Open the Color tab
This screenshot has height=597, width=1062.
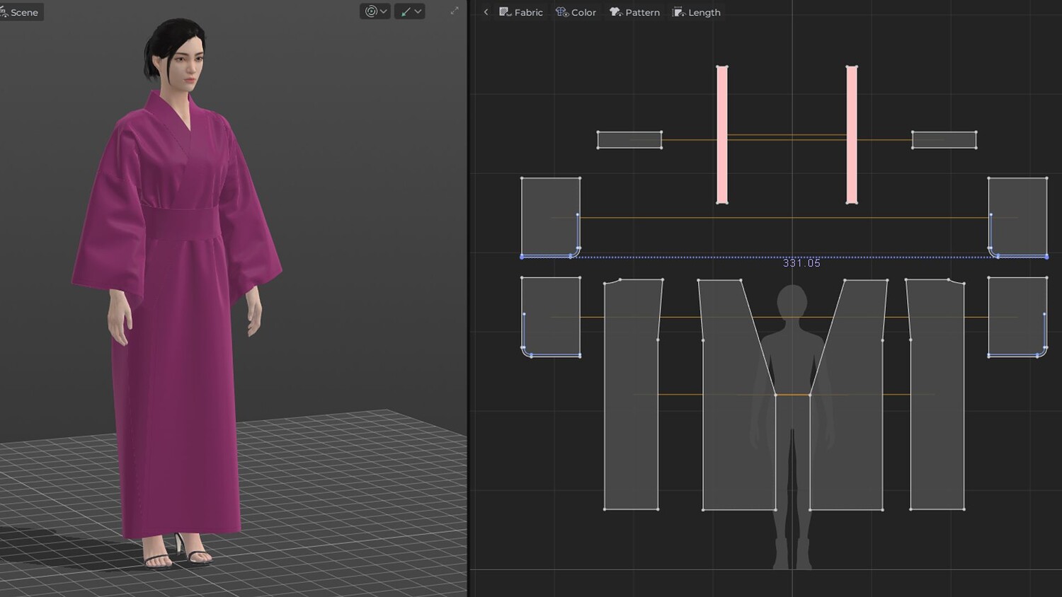point(576,12)
